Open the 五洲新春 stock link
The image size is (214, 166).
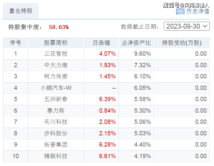pos(56,99)
